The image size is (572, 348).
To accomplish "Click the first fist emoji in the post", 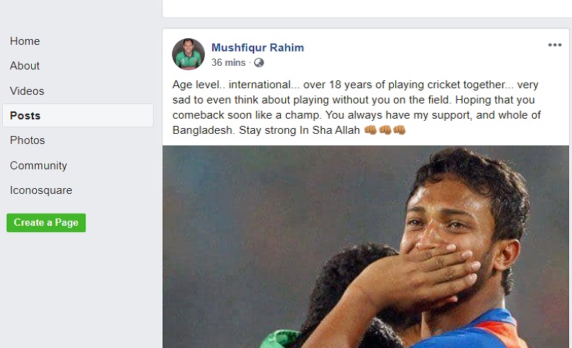I will pyautogui.click(x=370, y=130).
